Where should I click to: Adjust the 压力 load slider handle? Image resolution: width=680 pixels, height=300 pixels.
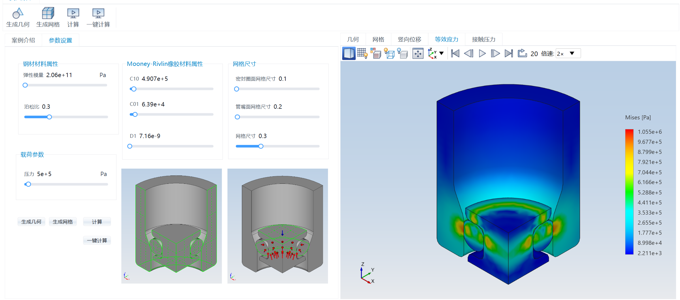pos(28,184)
